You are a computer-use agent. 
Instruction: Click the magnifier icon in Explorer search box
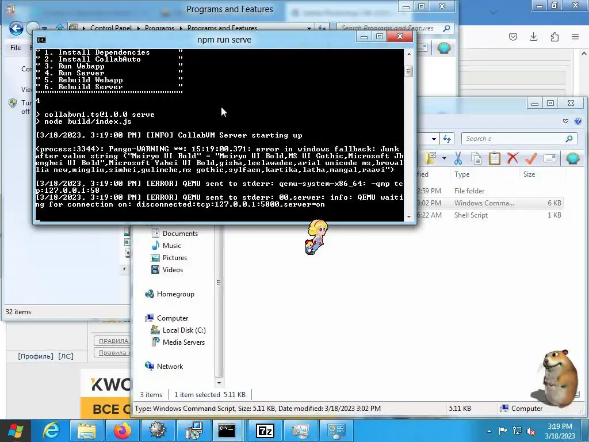tap(569, 139)
